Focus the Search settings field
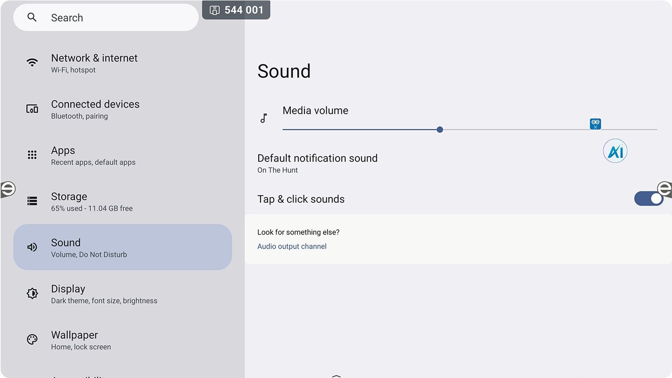This screenshot has width=672, height=378. [x=113, y=18]
